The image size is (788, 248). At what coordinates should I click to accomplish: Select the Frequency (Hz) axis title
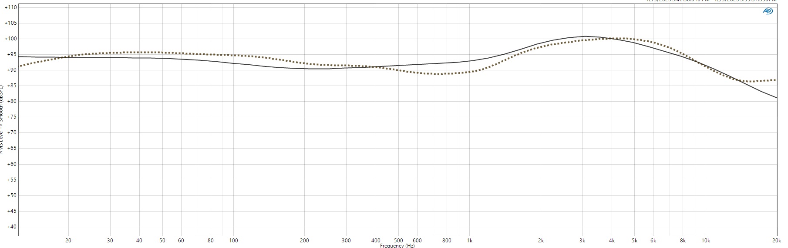pyautogui.click(x=397, y=246)
